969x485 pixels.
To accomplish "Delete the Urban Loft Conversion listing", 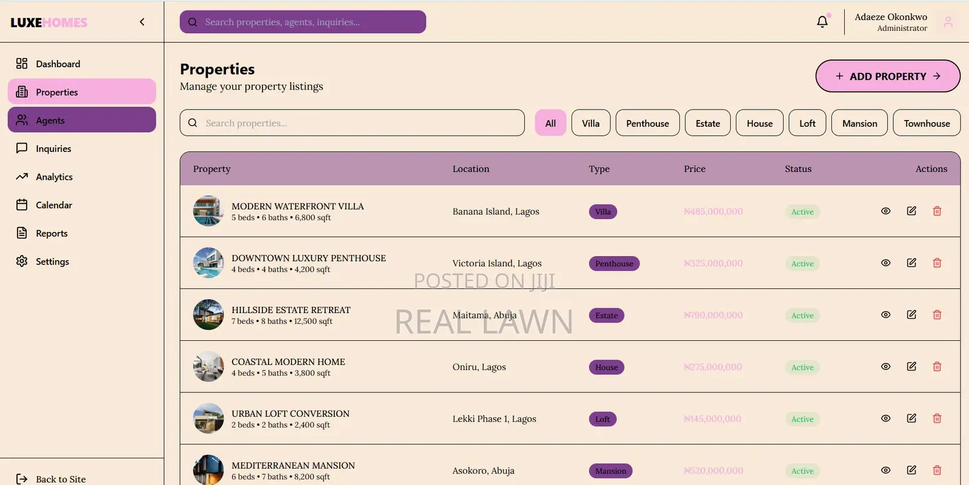I will tap(937, 418).
